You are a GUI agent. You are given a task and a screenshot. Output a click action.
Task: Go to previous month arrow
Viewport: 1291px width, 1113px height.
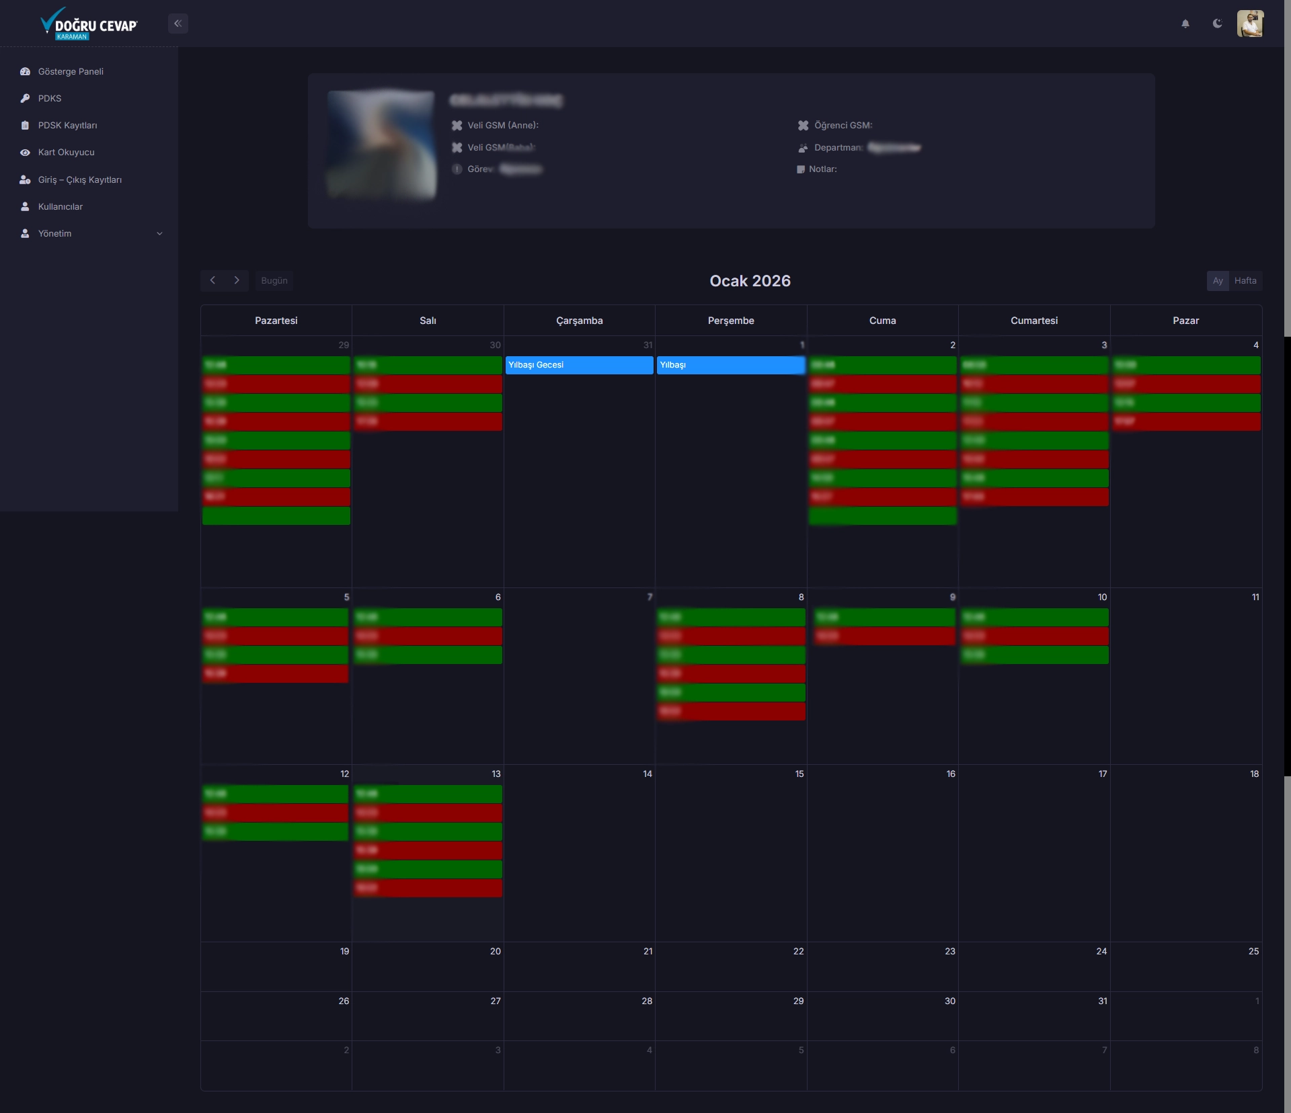(212, 280)
